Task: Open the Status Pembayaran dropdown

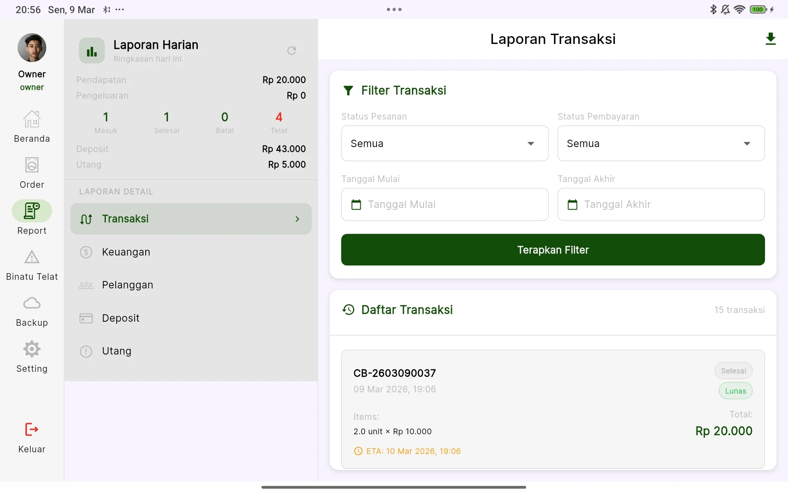Action: pos(661,143)
